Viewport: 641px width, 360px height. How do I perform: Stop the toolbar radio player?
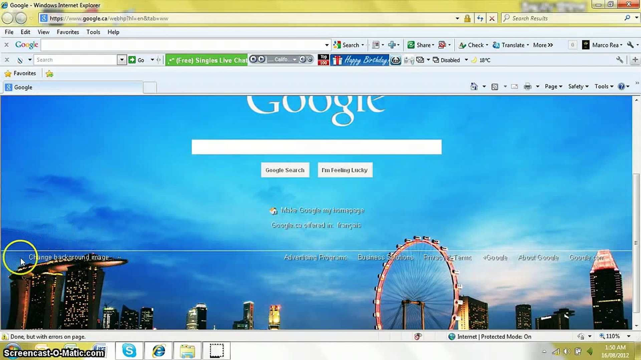pyautogui.click(x=253, y=59)
